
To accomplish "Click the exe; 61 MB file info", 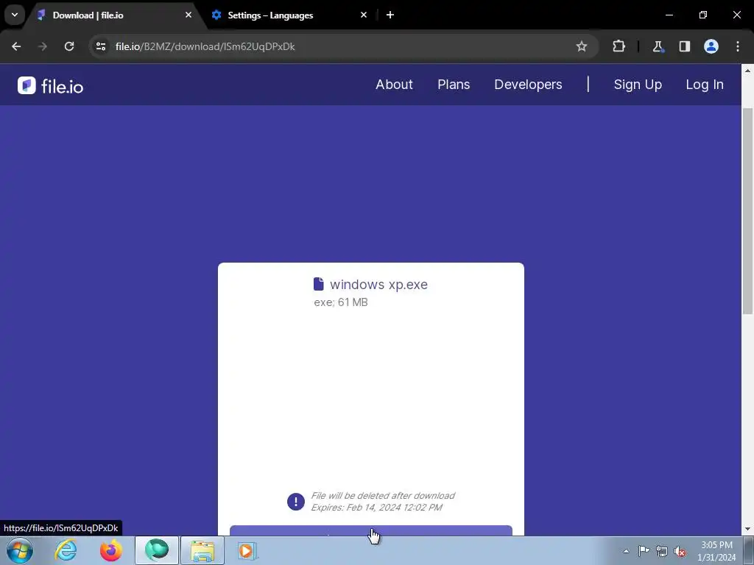I will (340, 302).
